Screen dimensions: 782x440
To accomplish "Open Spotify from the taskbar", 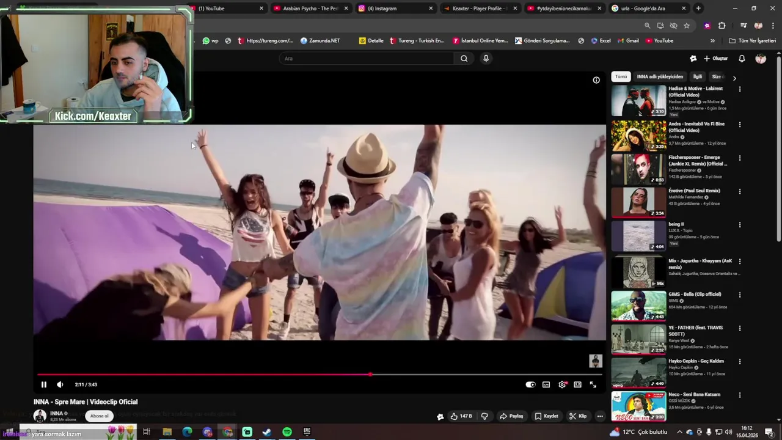I will pos(287,432).
